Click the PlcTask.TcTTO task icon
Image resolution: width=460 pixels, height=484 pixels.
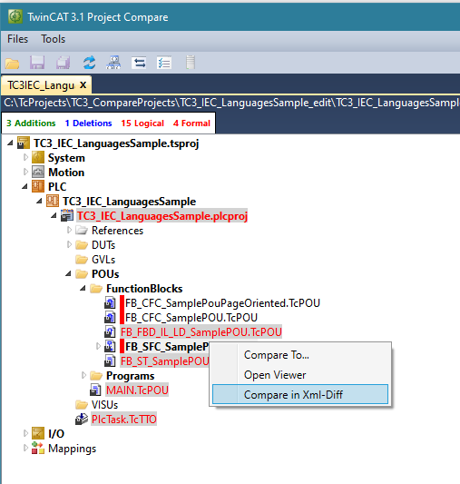pos(82,419)
